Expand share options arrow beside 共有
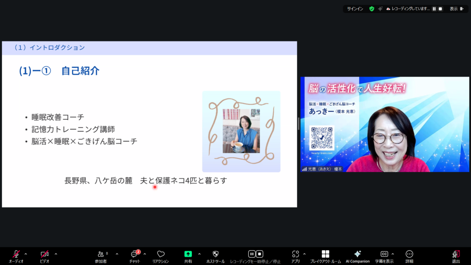Image resolution: width=471 pixels, height=265 pixels. 199,253
